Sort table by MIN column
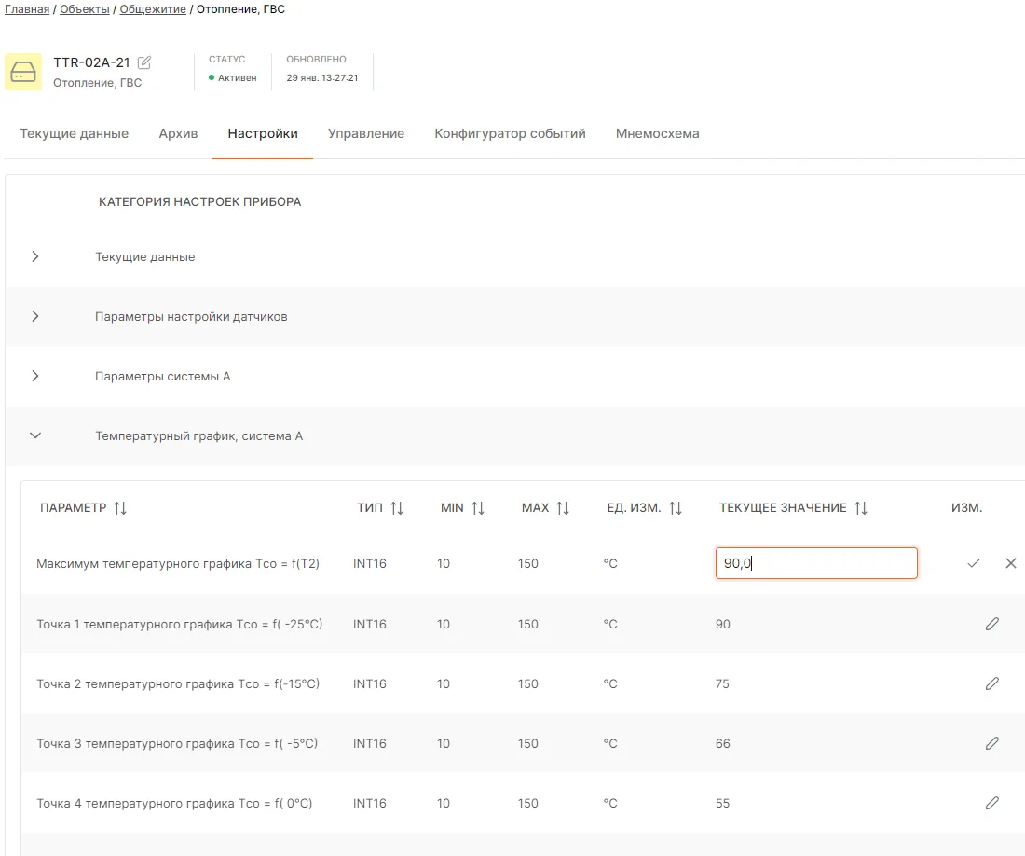Viewport: 1025px width, 856px height. pos(478,508)
